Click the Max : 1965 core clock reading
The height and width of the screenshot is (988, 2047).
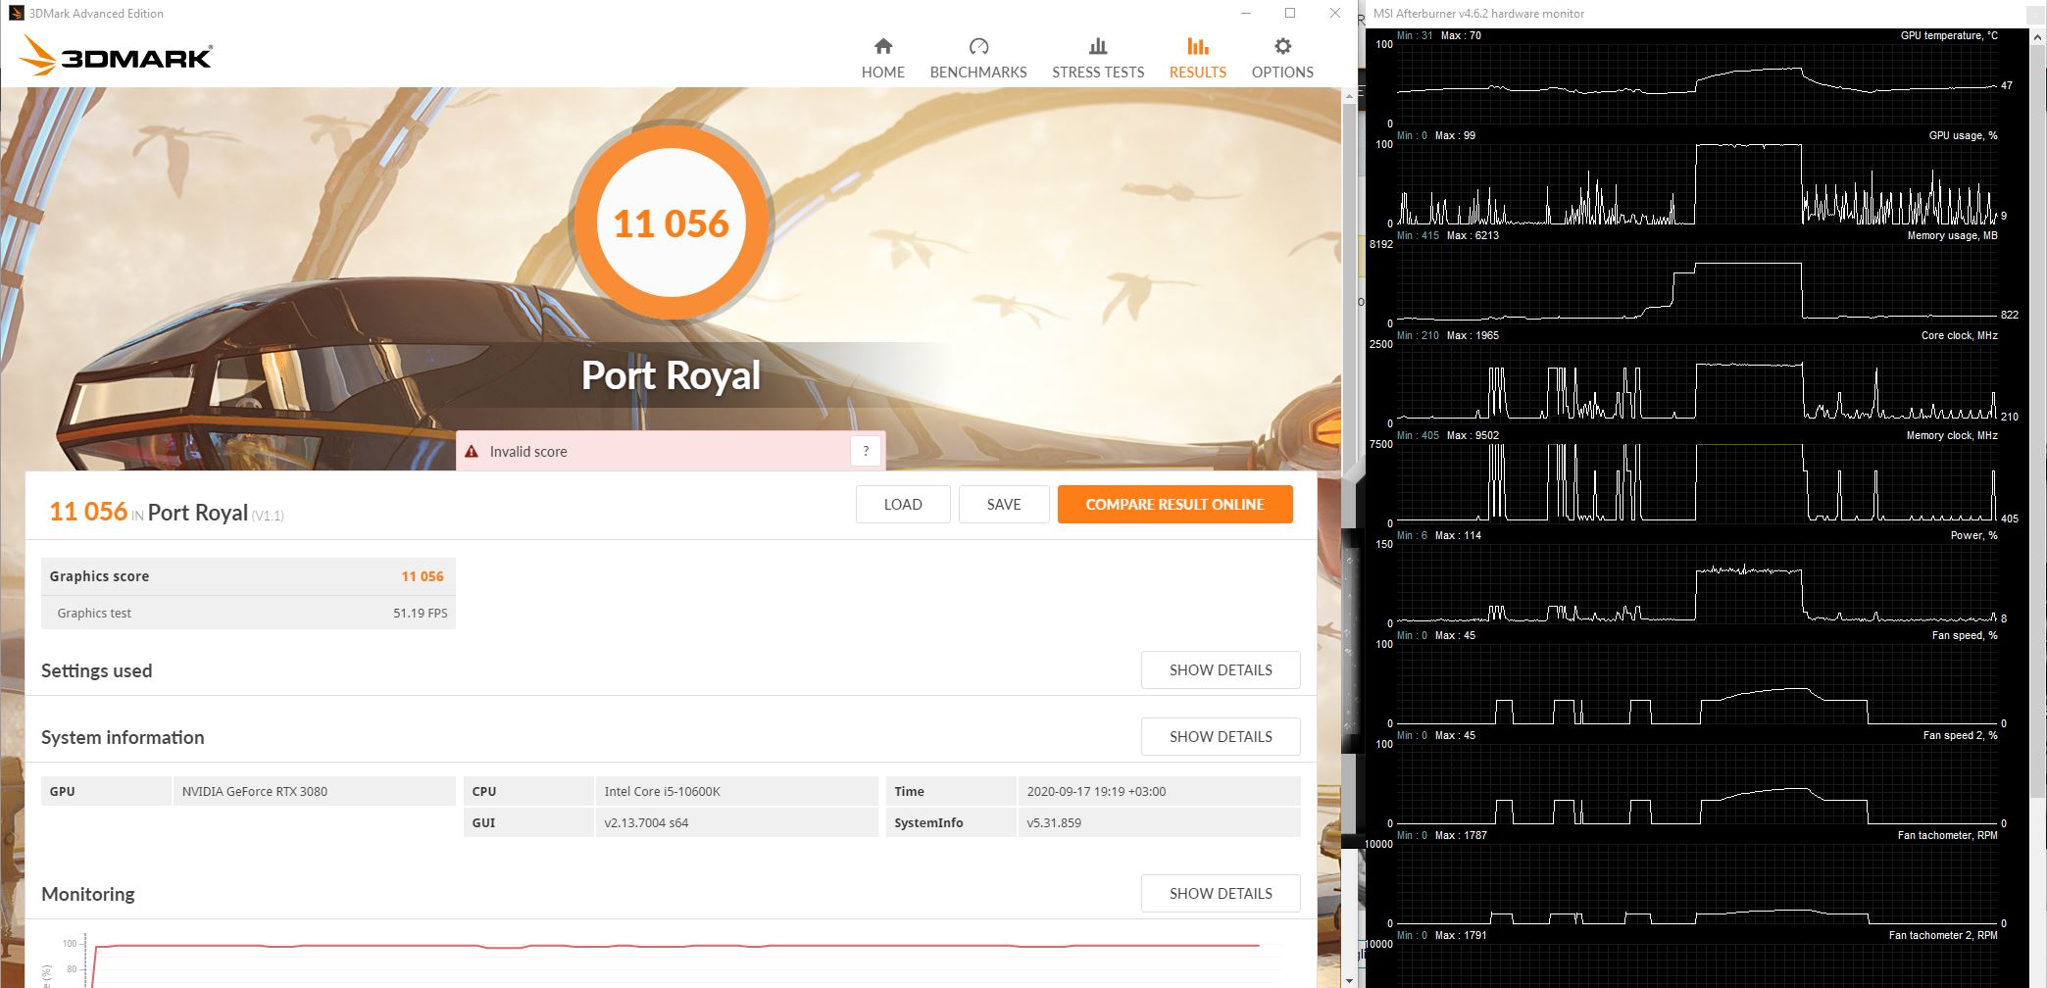click(x=1473, y=335)
